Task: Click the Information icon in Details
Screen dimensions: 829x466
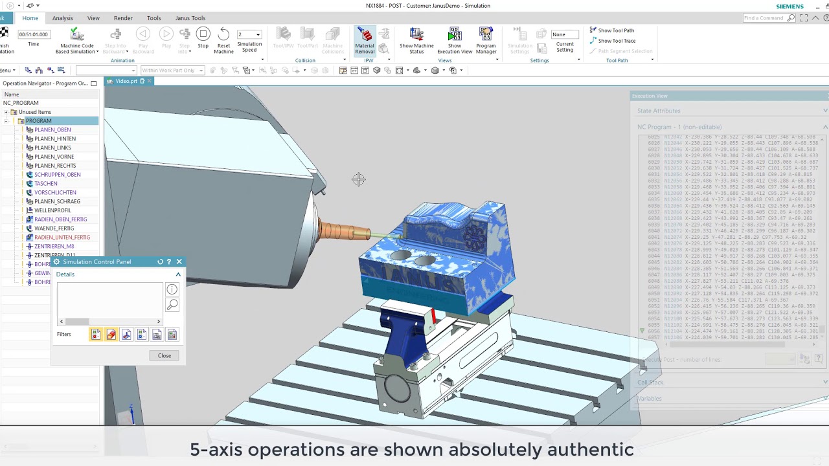Action: (172, 290)
